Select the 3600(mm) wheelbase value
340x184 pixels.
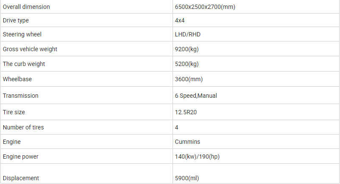(x=189, y=79)
